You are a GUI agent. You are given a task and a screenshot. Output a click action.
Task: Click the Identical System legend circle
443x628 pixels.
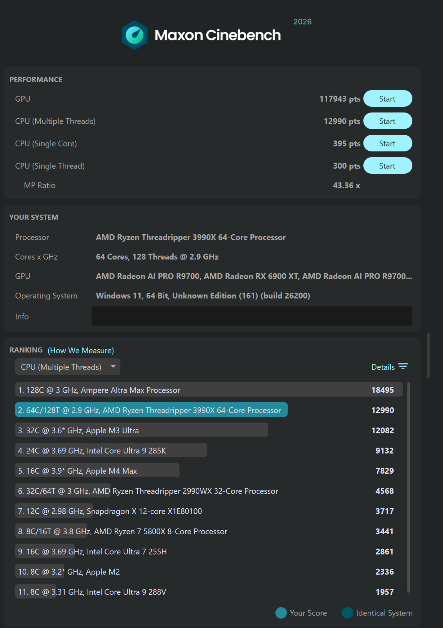point(347,613)
